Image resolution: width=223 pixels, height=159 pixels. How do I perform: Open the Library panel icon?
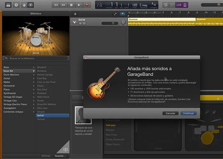(9, 5)
